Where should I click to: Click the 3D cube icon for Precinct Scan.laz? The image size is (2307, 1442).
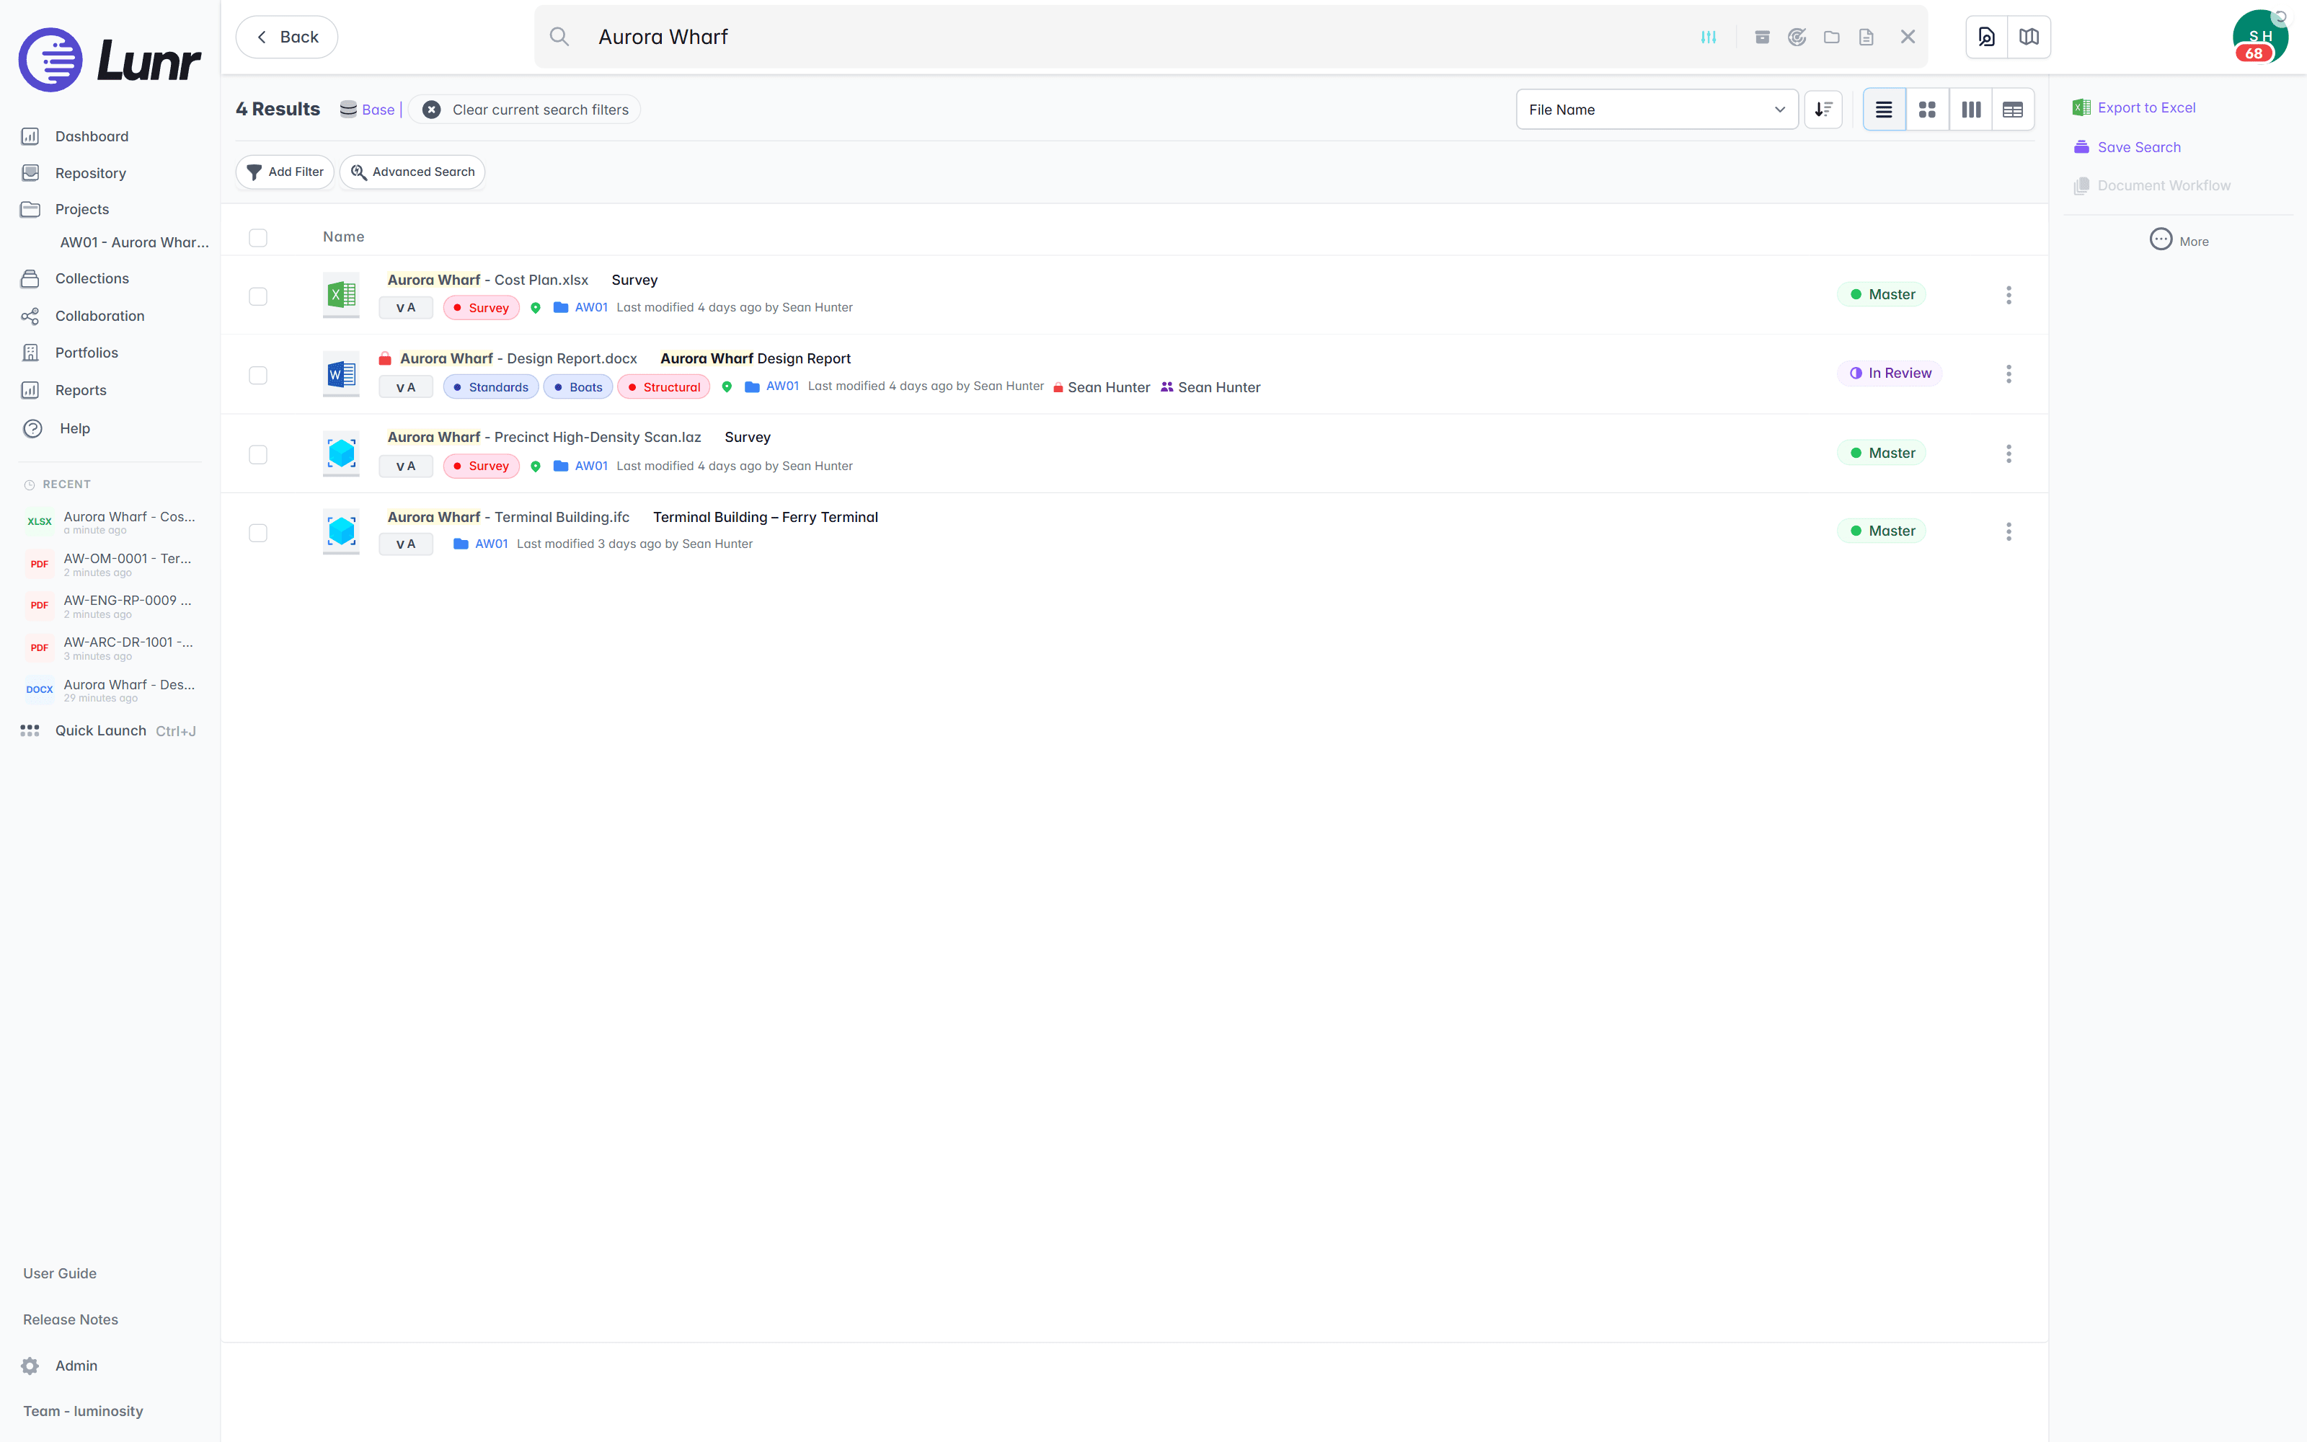(341, 453)
